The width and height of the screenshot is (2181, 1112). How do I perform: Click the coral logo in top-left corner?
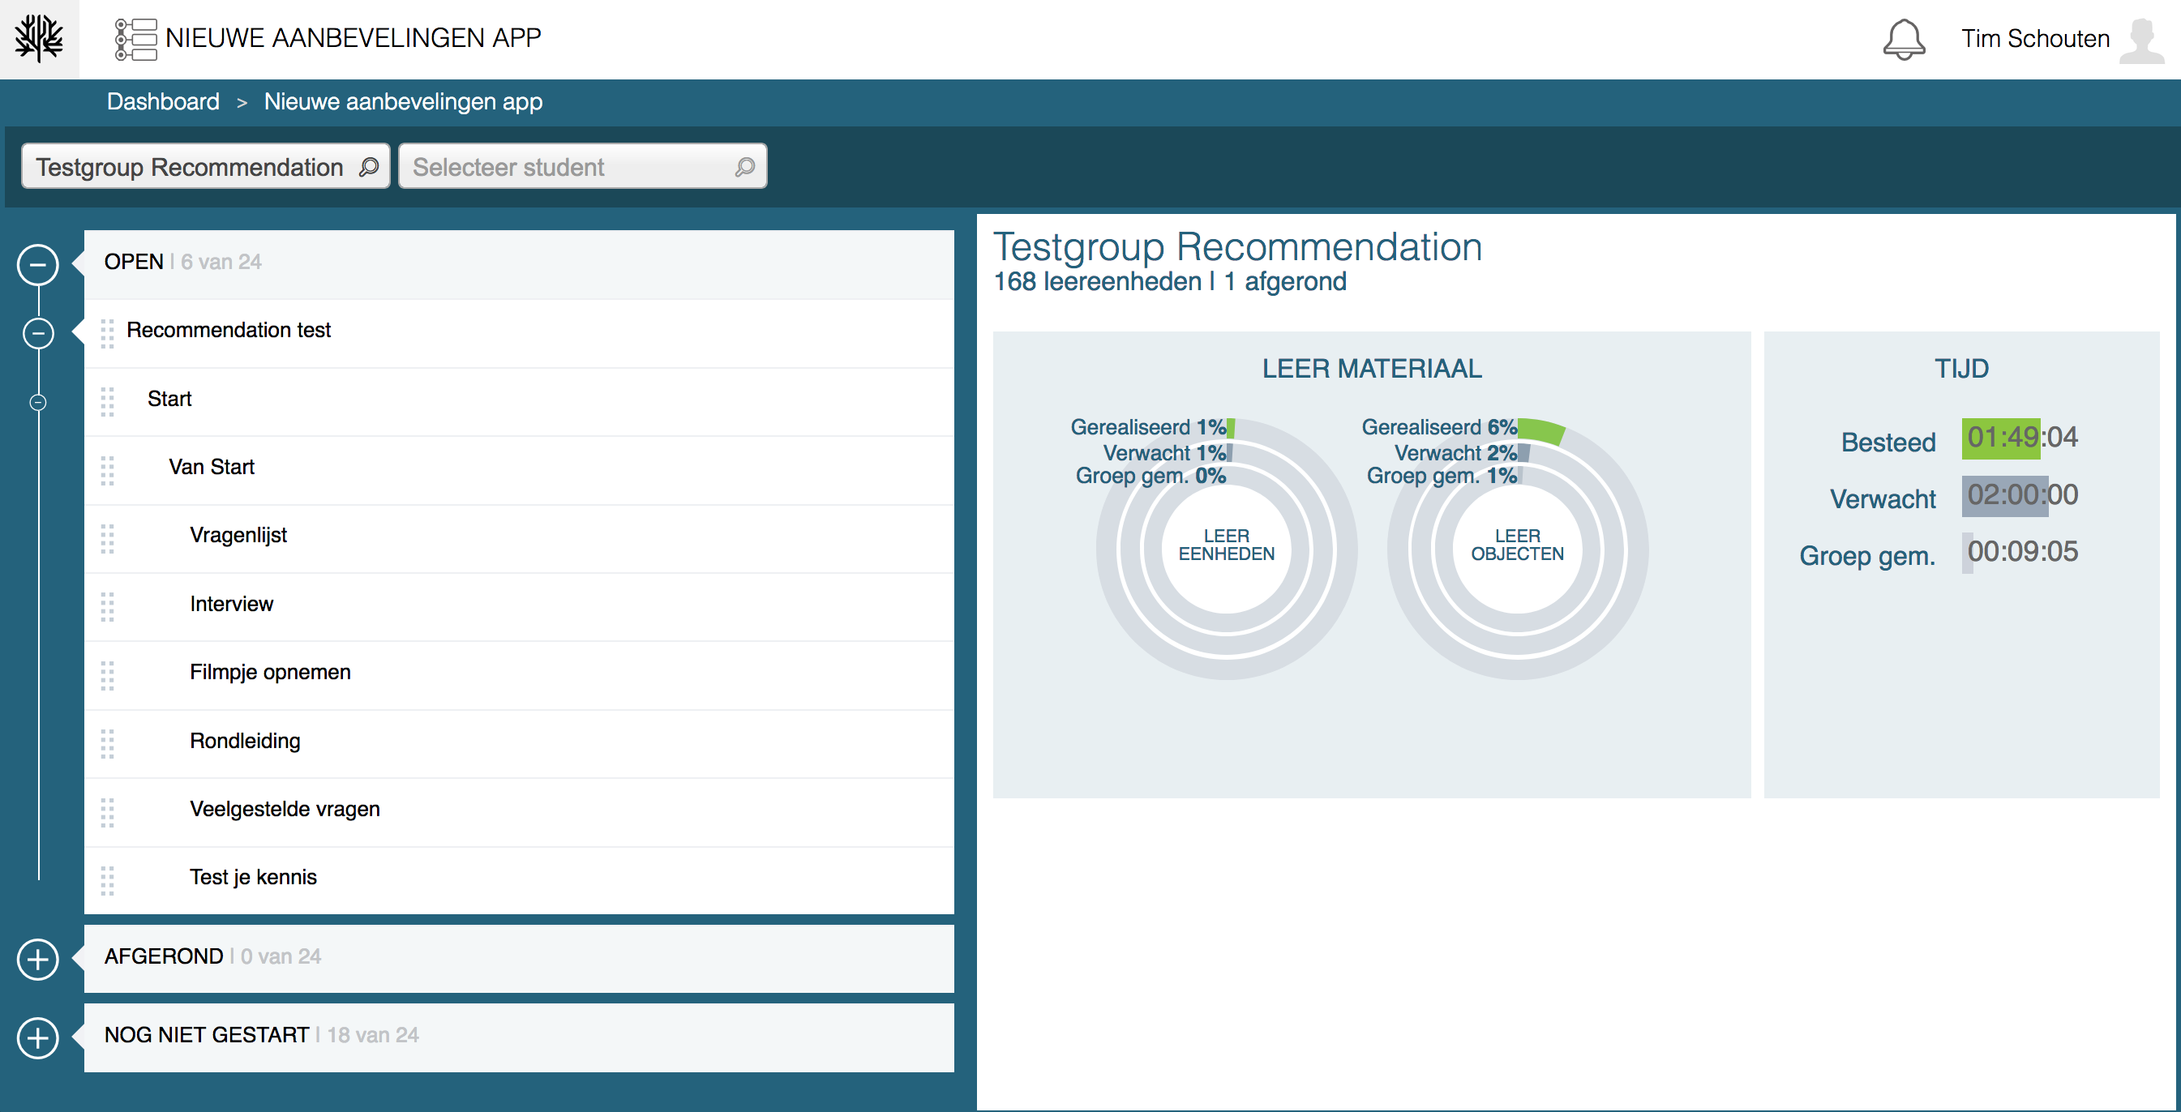39,39
